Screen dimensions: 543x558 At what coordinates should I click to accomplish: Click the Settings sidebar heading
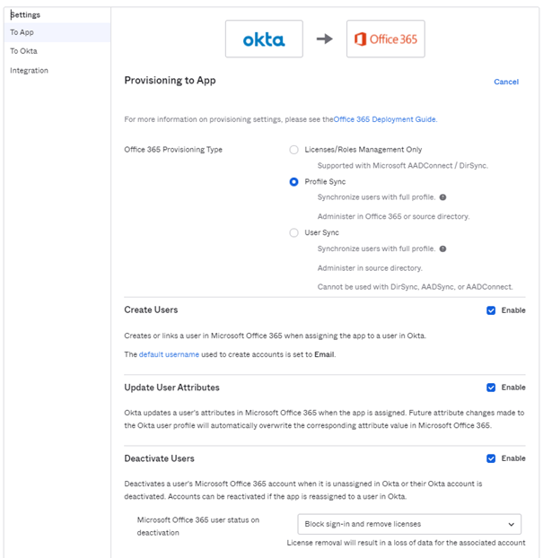[x=25, y=14]
